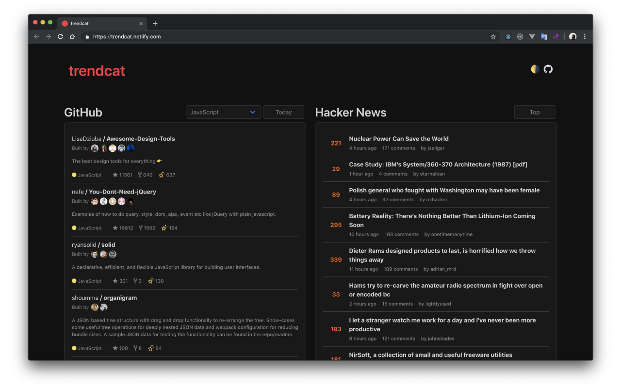621x388 pixels.
Task: Click the Google Translate extension icon
Action: pos(544,36)
